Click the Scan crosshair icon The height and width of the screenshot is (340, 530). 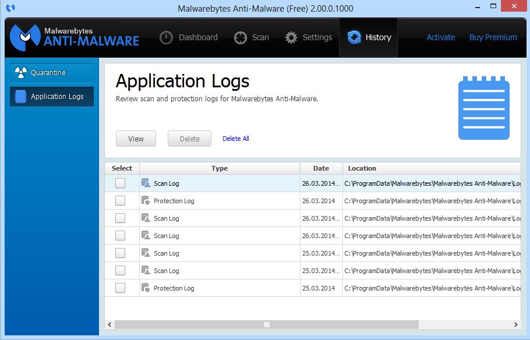coord(241,37)
